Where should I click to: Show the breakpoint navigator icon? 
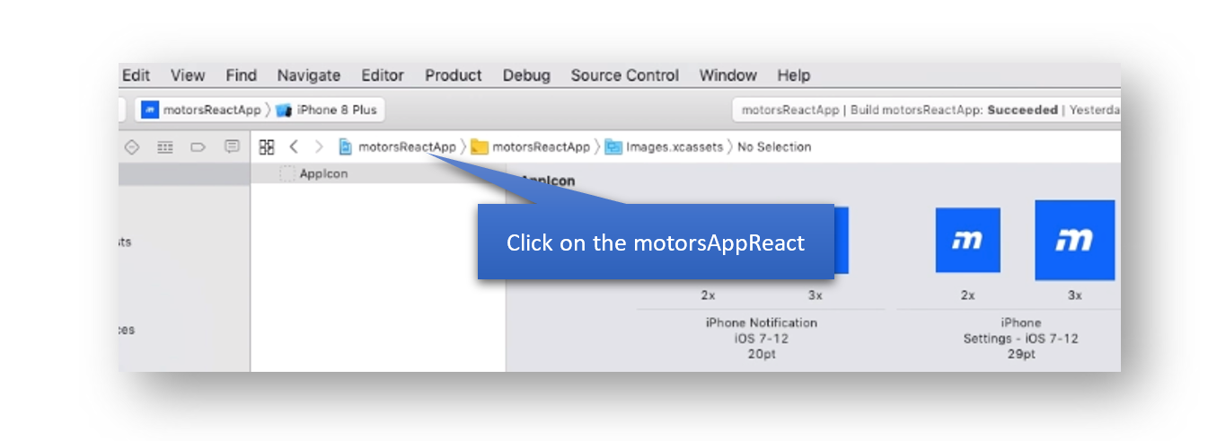(198, 146)
